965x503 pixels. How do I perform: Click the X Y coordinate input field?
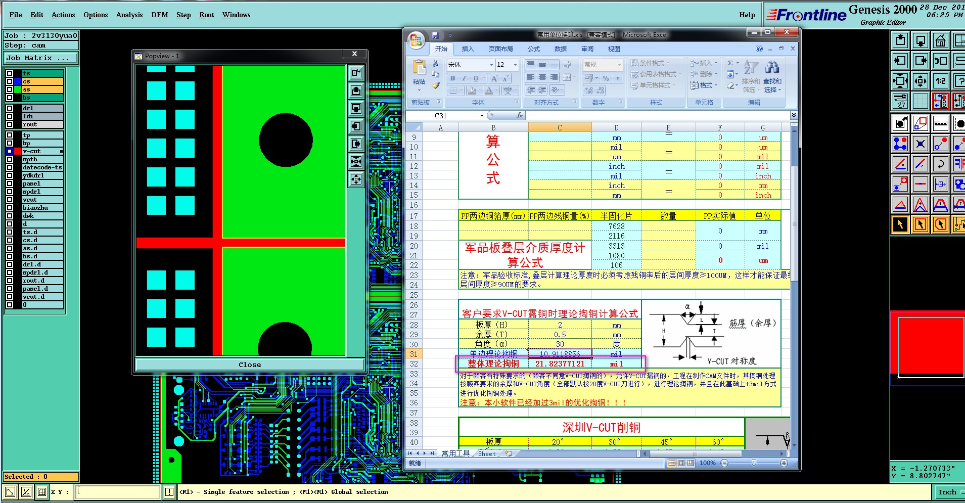[x=118, y=492]
